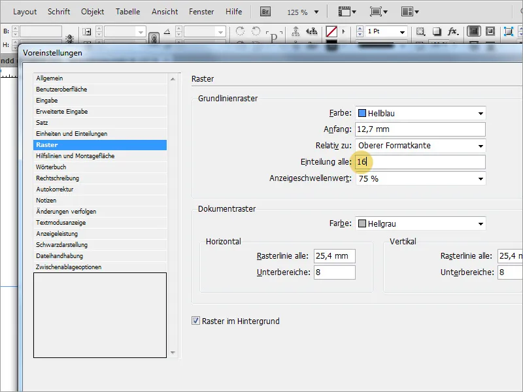Click the Horizontal Rasterlinie alle field
The image size is (523, 392).
click(x=335, y=256)
